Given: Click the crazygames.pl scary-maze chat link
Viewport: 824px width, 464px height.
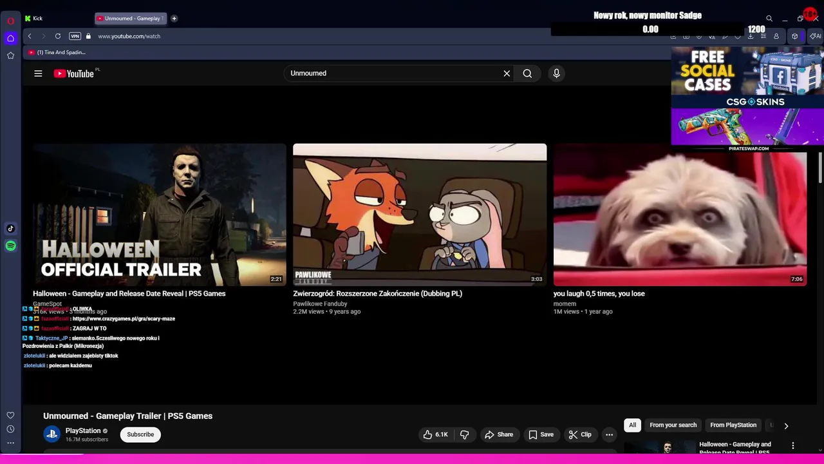Looking at the screenshot, I should (124, 318).
